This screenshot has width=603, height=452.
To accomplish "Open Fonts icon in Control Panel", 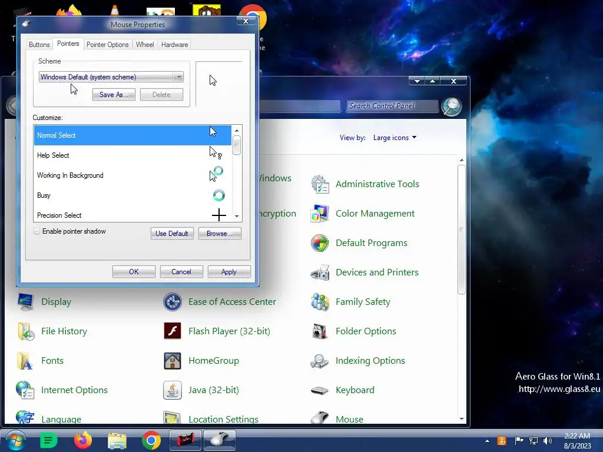I will tap(25, 361).
